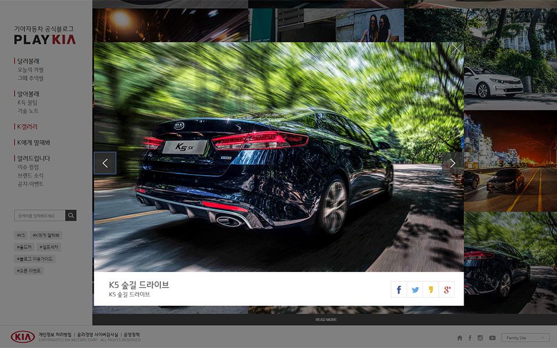Share via the yellow KakaoStory icon

click(x=431, y=289)
